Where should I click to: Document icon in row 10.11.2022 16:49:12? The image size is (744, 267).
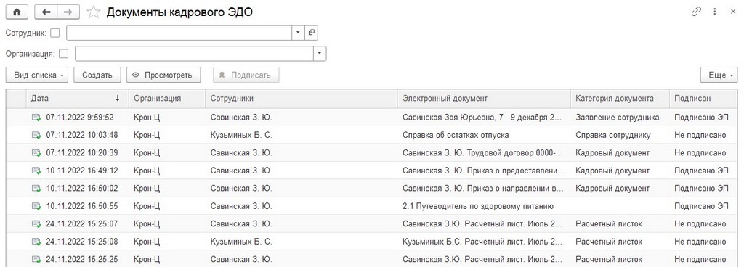pyautogui.click(x=36, y=171)
